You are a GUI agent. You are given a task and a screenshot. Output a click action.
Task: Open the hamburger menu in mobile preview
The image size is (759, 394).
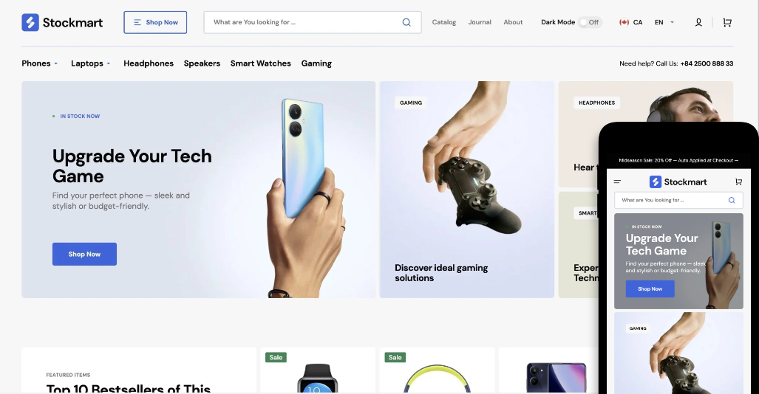(617, 182)
